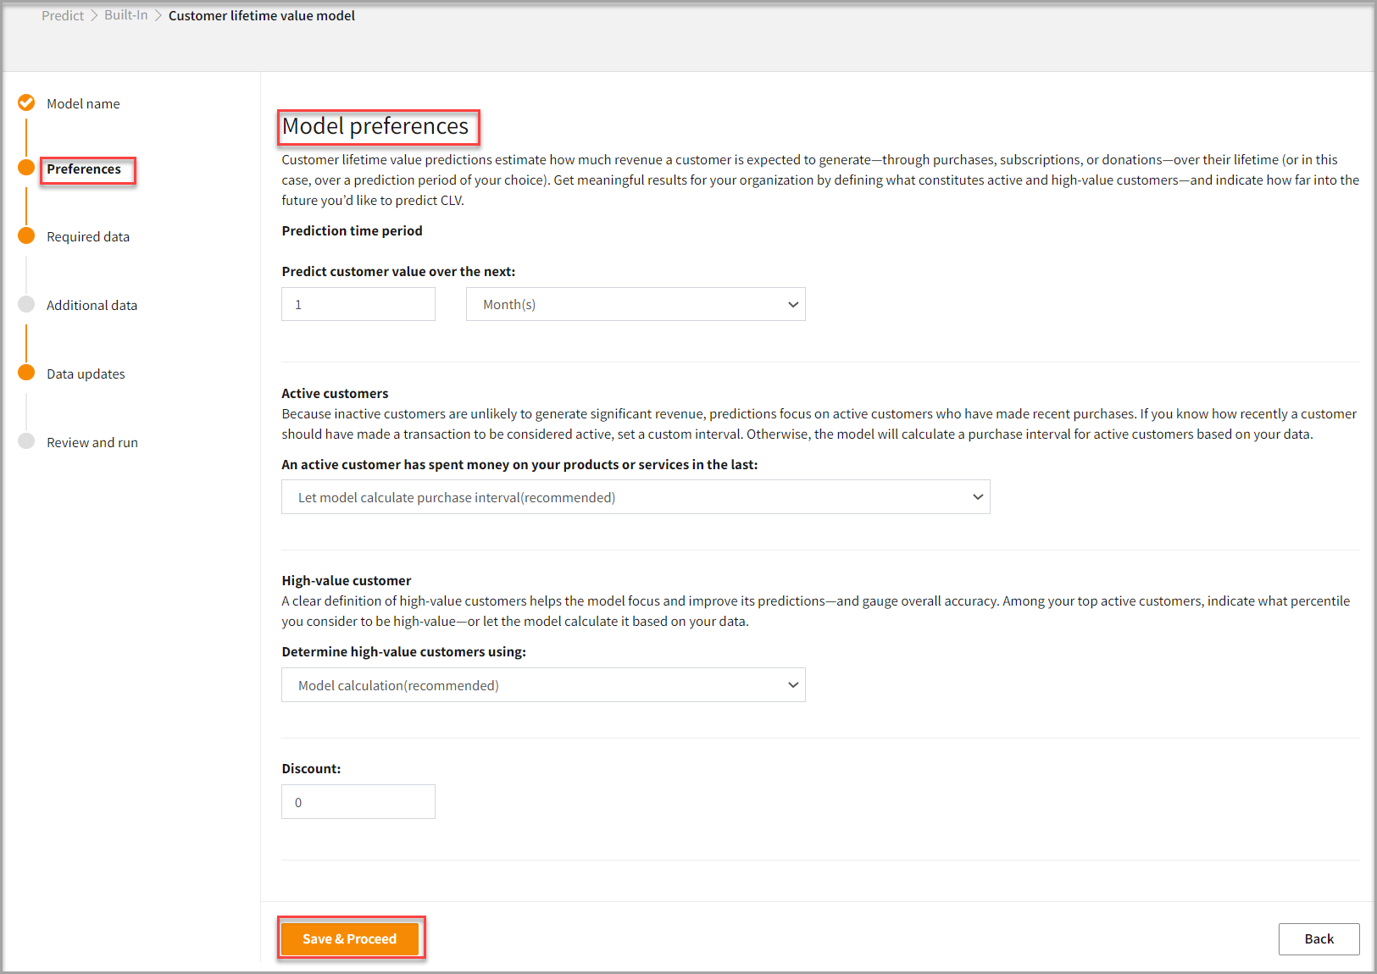Viewport: 1377px width, 974px height.
Task: Click the breadcrumb chevron after Predict
Action: pos(94,15)
